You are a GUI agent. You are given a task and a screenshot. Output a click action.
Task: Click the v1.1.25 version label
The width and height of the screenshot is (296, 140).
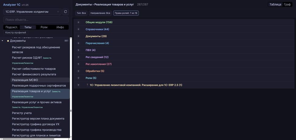pos(25,5)
